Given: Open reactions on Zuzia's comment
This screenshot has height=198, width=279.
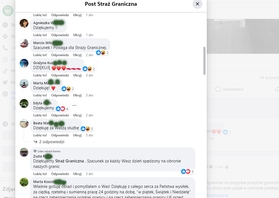Looking at the screenshot, I should click(188, 171).
